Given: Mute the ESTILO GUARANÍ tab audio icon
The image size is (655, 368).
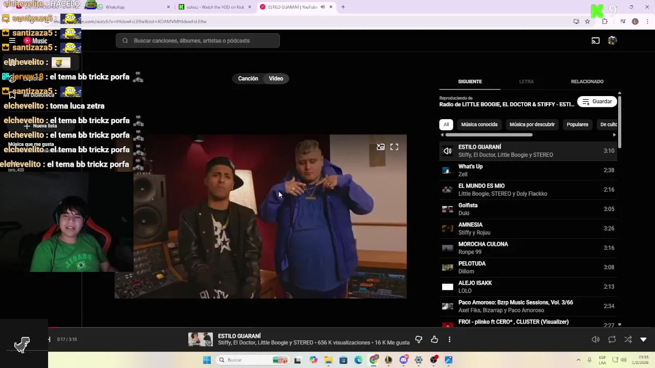Looking at the screenshot, I should pyautogui.click(x=322, y=7).
